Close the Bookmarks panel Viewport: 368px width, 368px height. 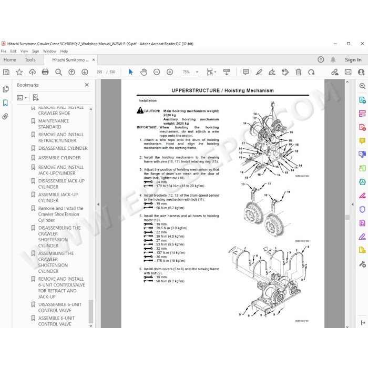(87, 85)
